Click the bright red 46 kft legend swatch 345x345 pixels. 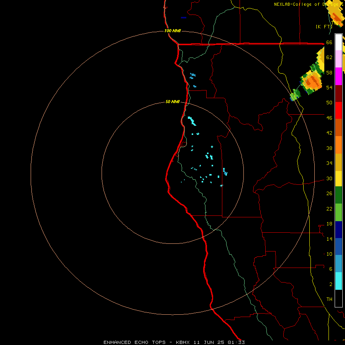point(338,110)
